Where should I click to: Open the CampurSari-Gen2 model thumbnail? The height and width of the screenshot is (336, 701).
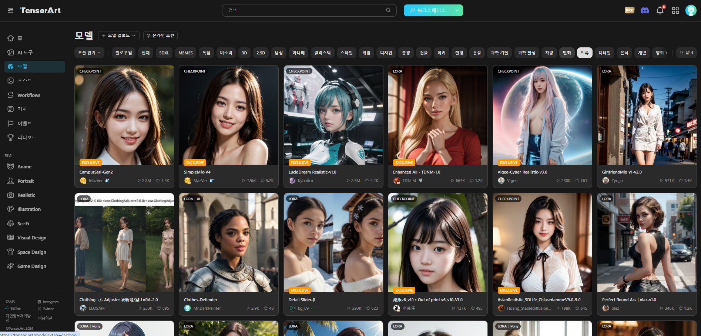124,115
